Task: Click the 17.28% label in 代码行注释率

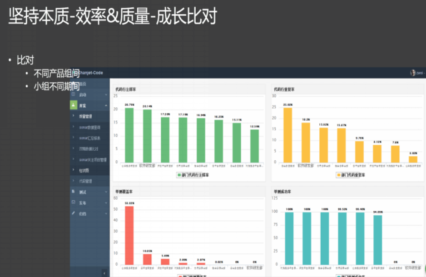Action: tap(165, 114)
